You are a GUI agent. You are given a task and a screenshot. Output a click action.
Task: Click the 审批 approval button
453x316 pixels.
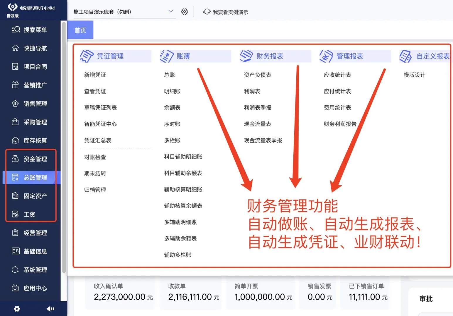pos(426,299)
